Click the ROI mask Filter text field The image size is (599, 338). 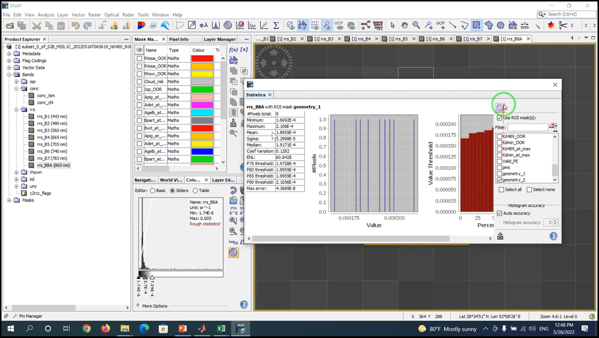pyautogui.click(x=527, y=128)
